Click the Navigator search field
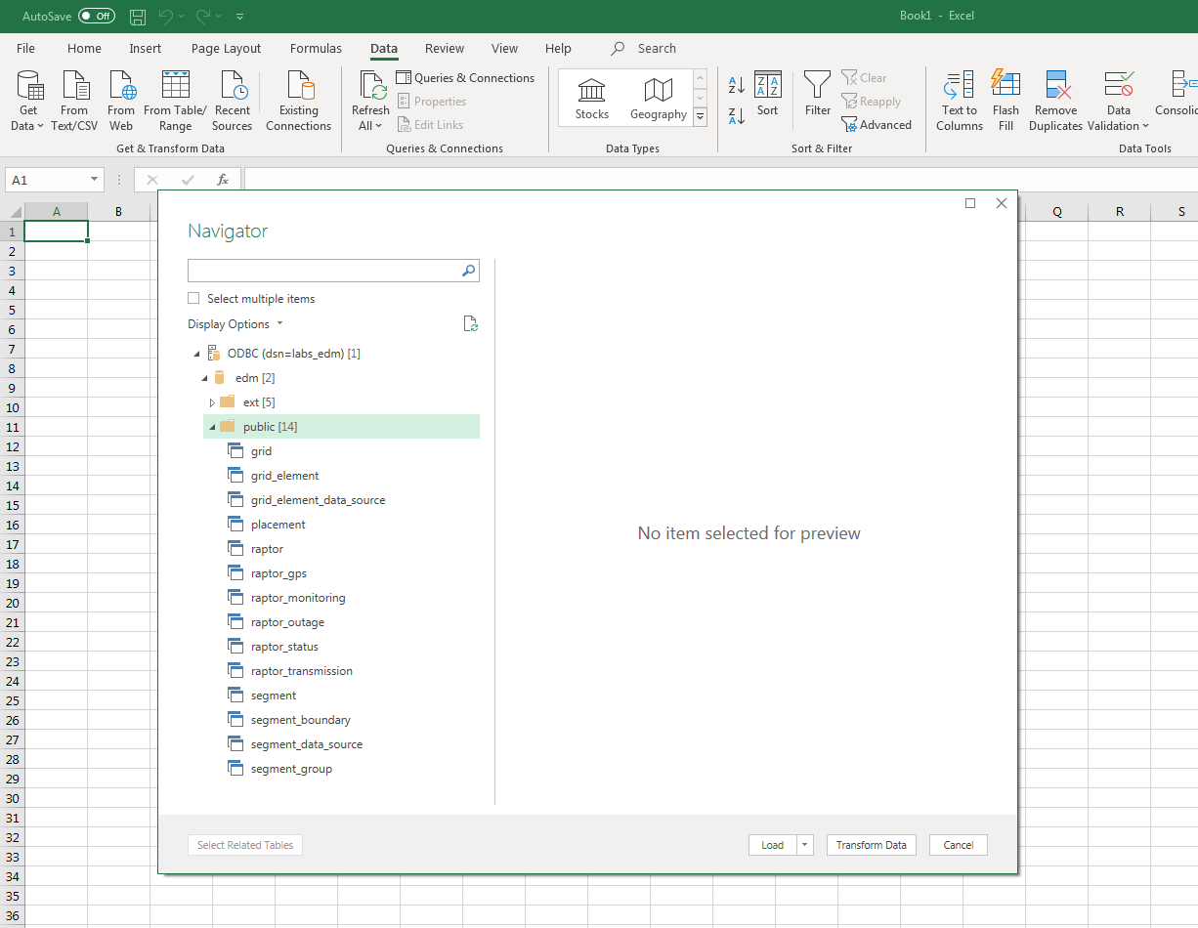The width and height of the screenshot is (1198, 928). [324, 271]
